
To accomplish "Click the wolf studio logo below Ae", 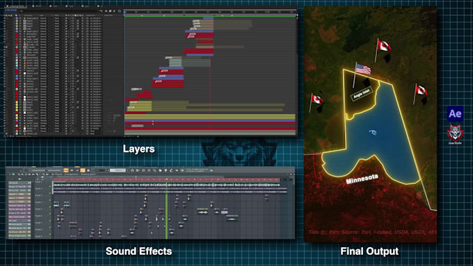I will point(455,133).
